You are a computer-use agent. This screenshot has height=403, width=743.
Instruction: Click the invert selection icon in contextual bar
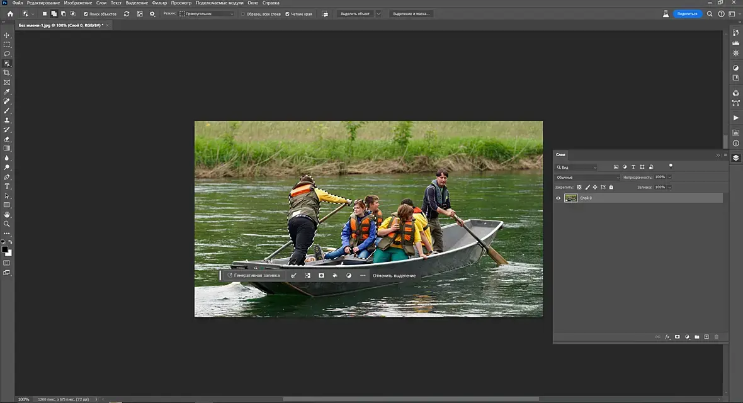pyautogui.click(x=307, y=275)
